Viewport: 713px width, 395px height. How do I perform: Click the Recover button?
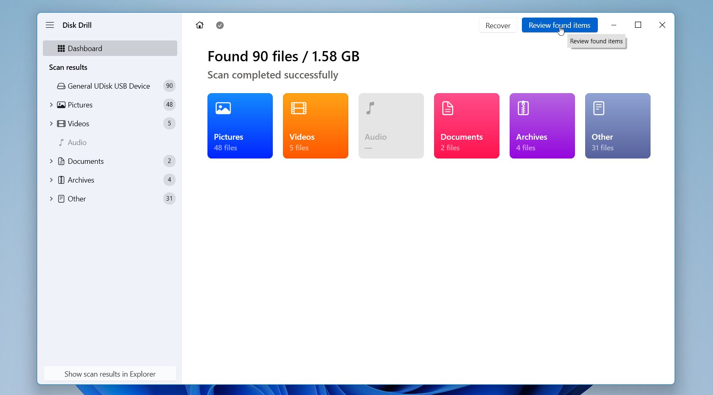(498, 25)
